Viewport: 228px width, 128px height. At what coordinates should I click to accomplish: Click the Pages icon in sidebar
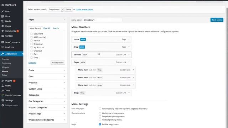[2, 26]
